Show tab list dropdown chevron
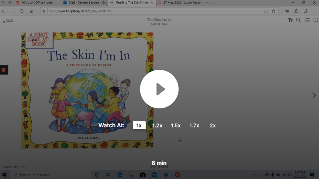Screen dimensions: 319x179 [x=214, y=3]
